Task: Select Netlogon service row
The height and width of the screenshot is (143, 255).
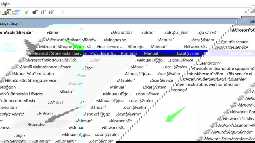Action: [x=83, y=87]
